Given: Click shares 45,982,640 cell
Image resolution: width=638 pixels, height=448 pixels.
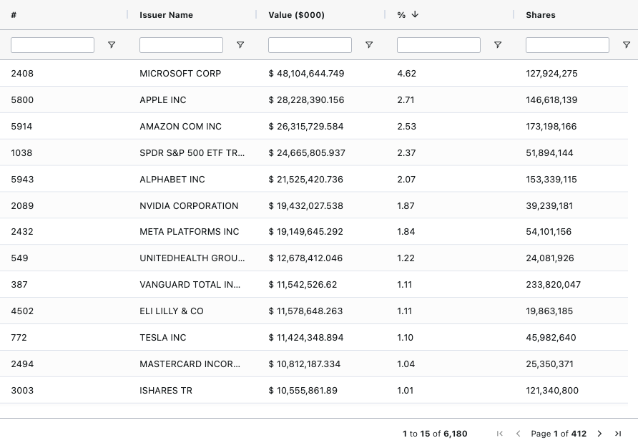Looking at the screenshot, I should click(551, 337).
